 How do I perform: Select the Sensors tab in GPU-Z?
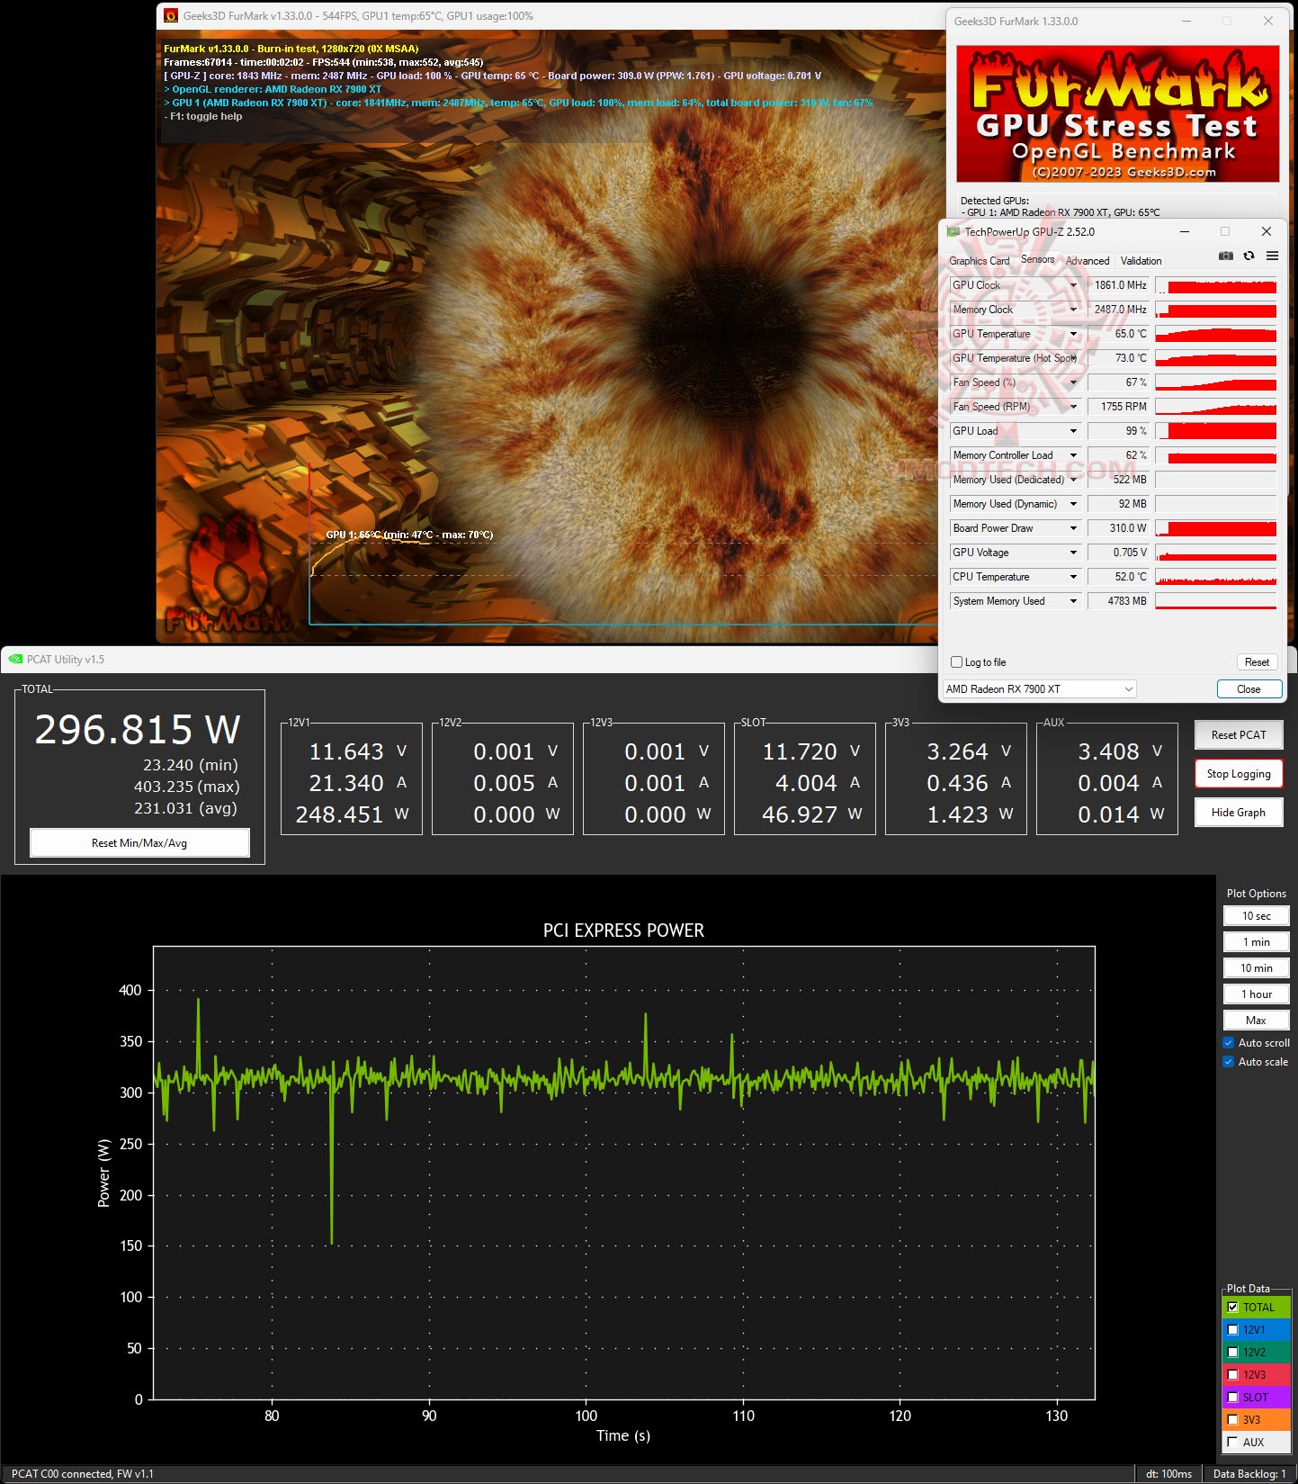[x=1037, y=259]
